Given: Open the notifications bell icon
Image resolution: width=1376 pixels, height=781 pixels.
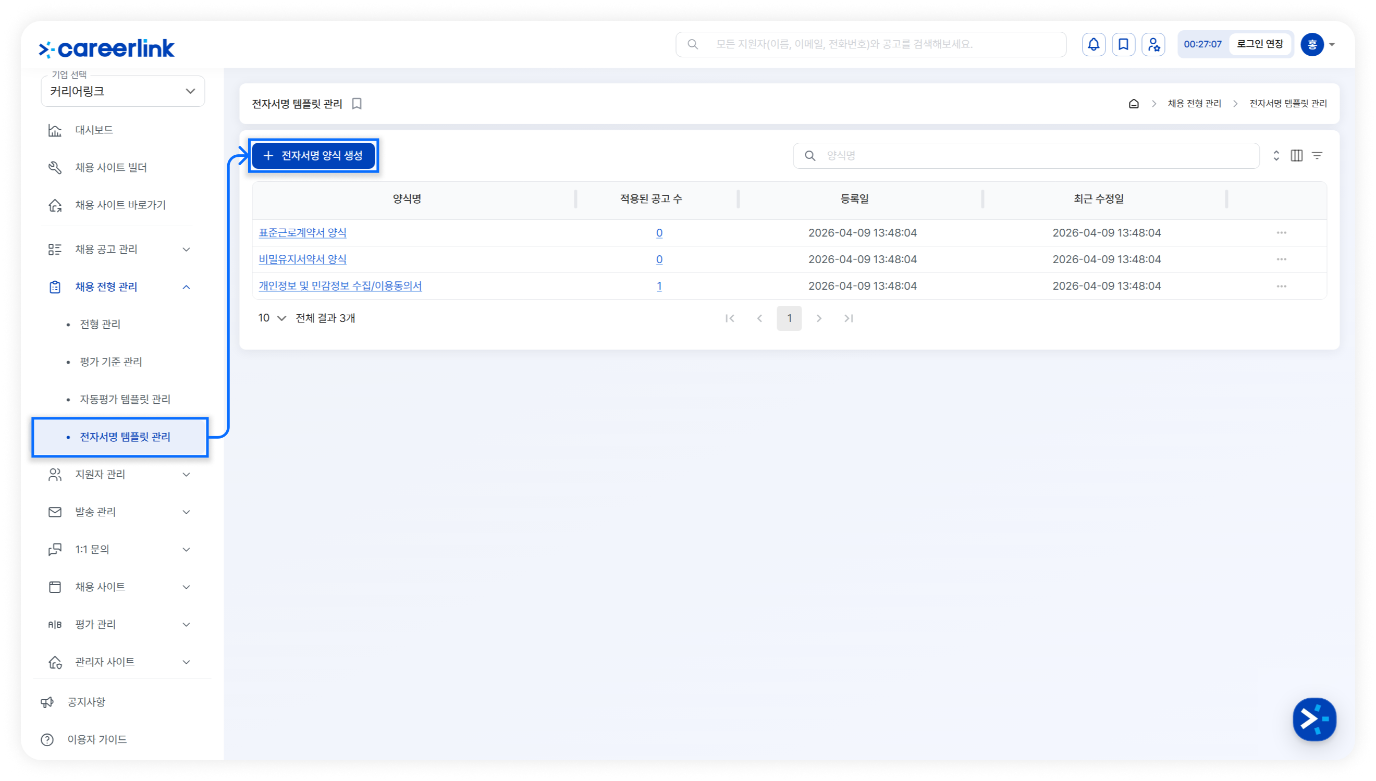Looking at the screenshot, I should pos(1094,44).
